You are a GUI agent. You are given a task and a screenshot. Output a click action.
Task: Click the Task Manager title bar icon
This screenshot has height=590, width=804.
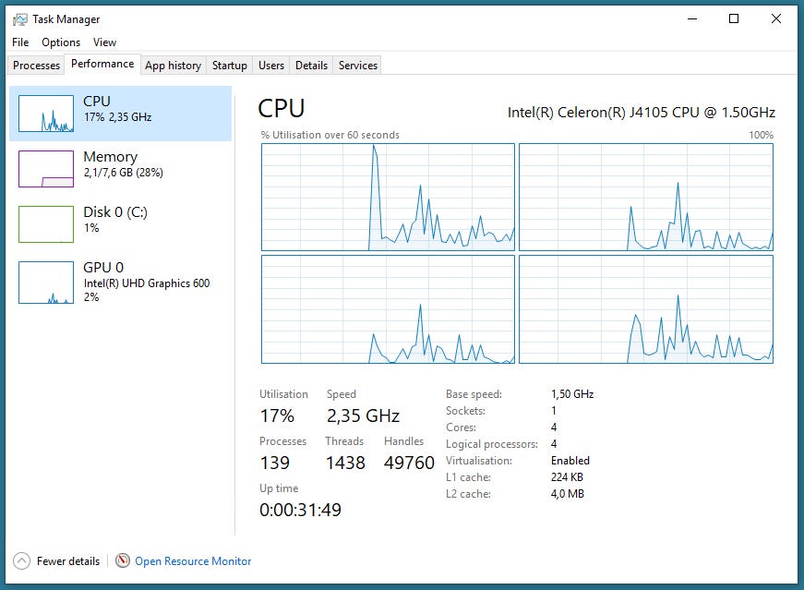pos(19,18)
